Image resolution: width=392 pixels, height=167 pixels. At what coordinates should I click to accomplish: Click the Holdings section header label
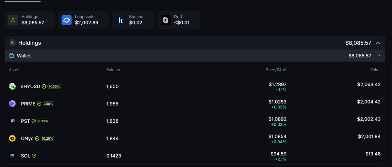[x=29, y=43]
